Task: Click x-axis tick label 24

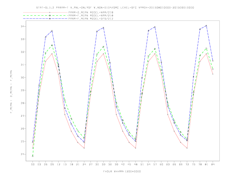Action: pyautogui.click(x=84, y=164)
